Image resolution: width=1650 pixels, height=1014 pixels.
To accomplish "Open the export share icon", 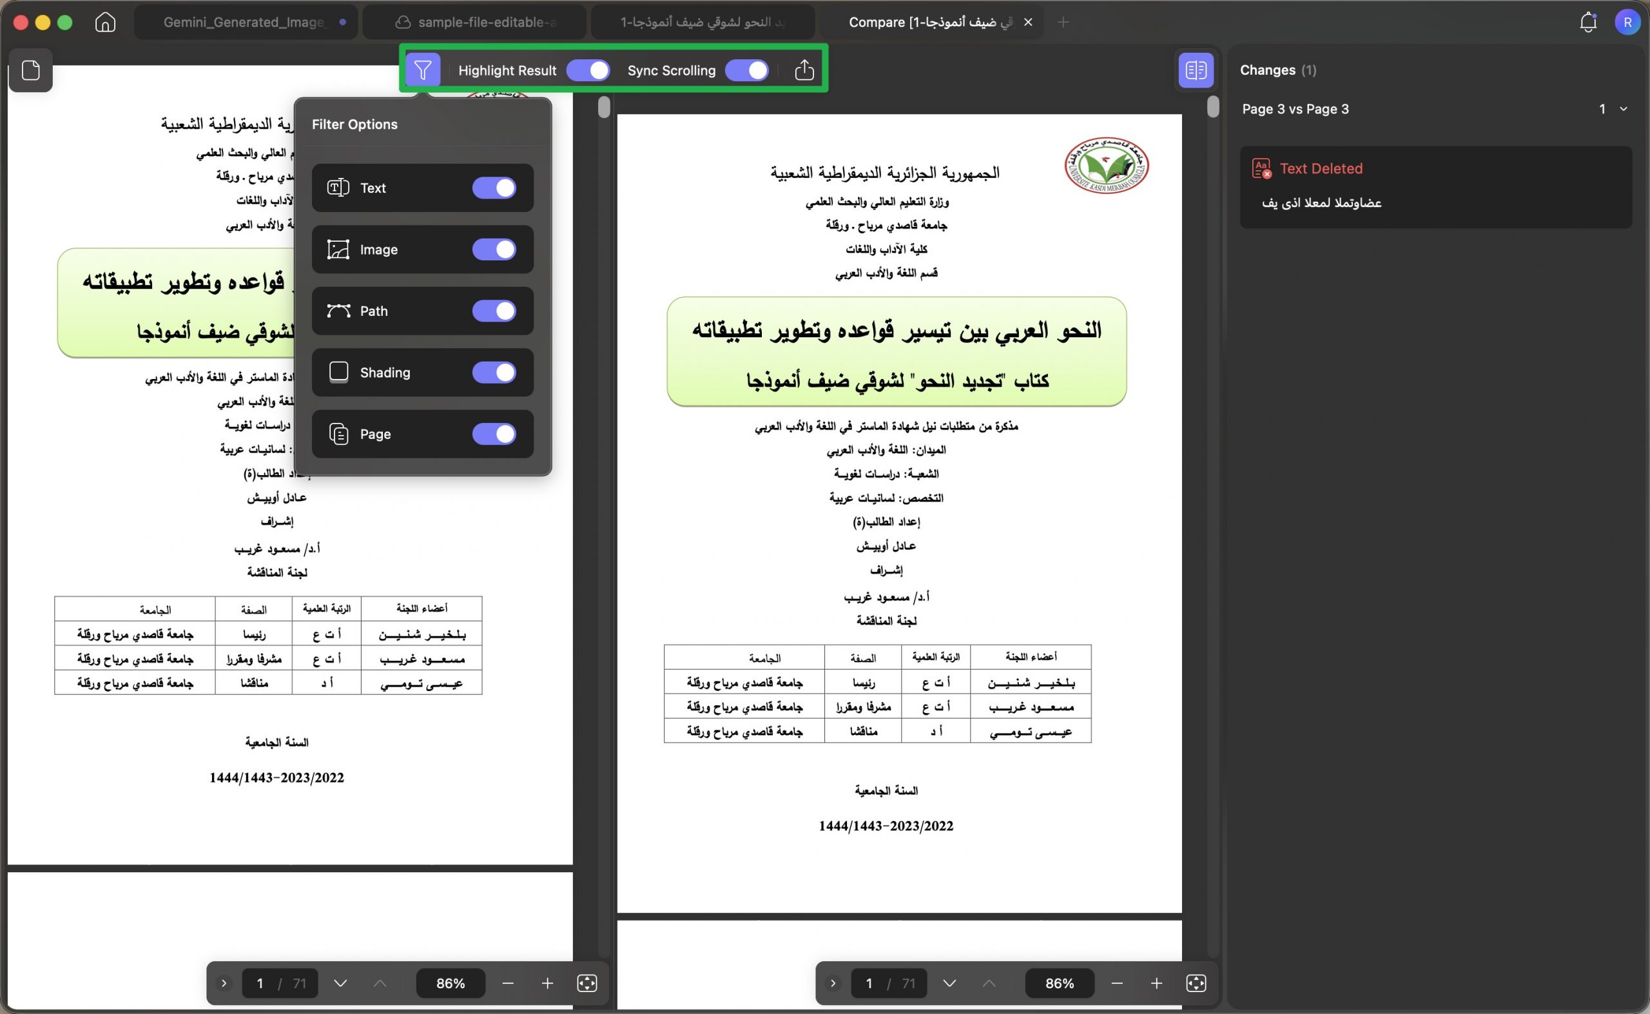I will (x=804, y=70).
